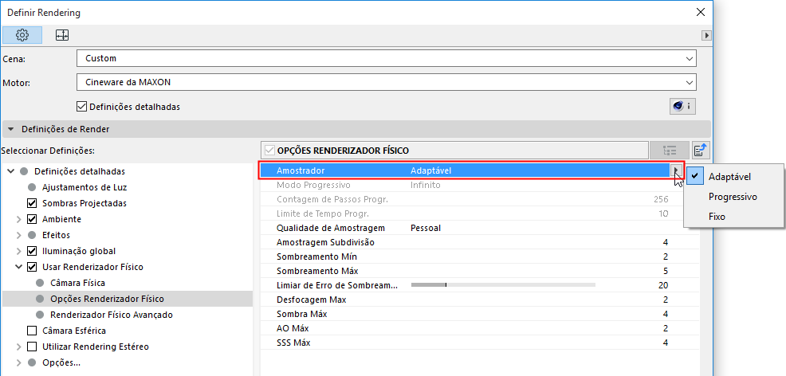This screenshot has width=786, height=376.
Task: Click the import settings icon with blue arrow
Action: pos(701,150)
